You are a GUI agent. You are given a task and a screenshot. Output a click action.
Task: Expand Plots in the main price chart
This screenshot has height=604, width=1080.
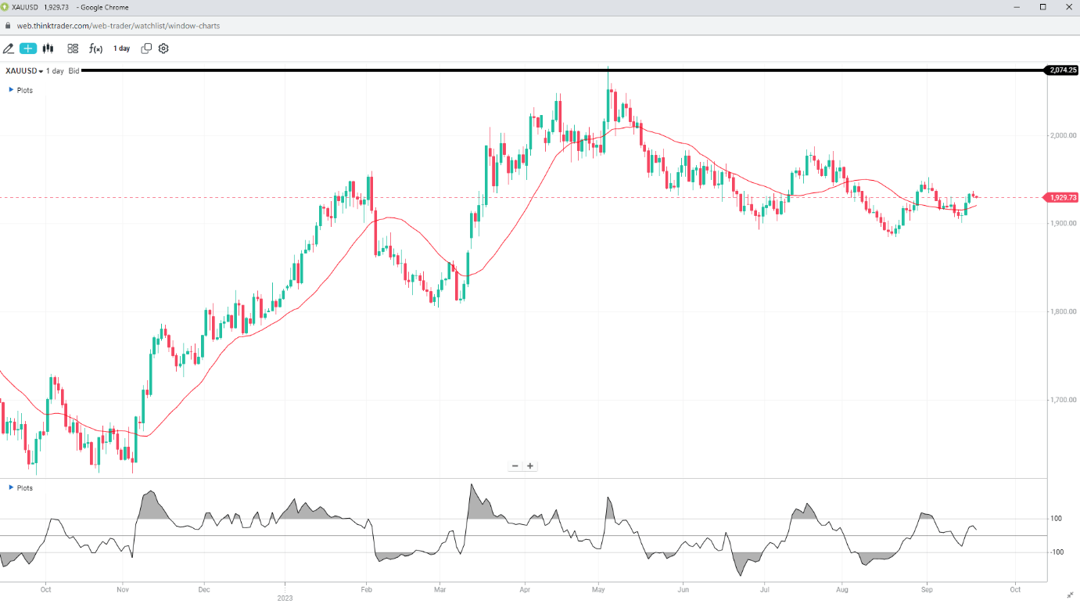(x=21, y=90)
